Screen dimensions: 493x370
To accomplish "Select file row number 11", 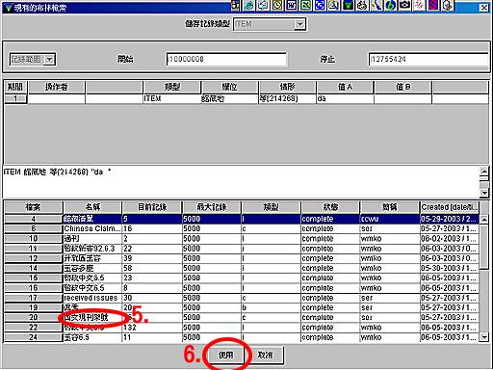I will coord(242,249).
